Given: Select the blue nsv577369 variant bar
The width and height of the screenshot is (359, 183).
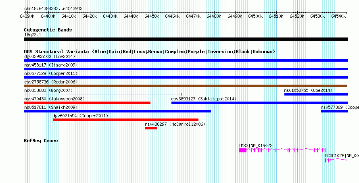Looking at the screenshot, I should pos(334,111).
